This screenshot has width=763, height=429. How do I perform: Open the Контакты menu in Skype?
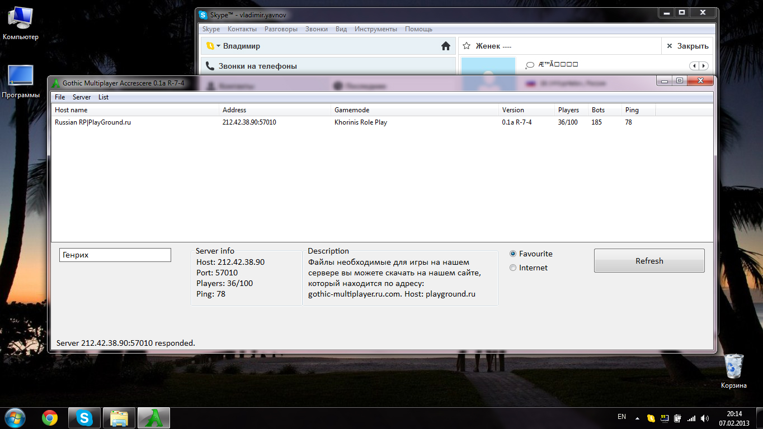tap(242, 29)
